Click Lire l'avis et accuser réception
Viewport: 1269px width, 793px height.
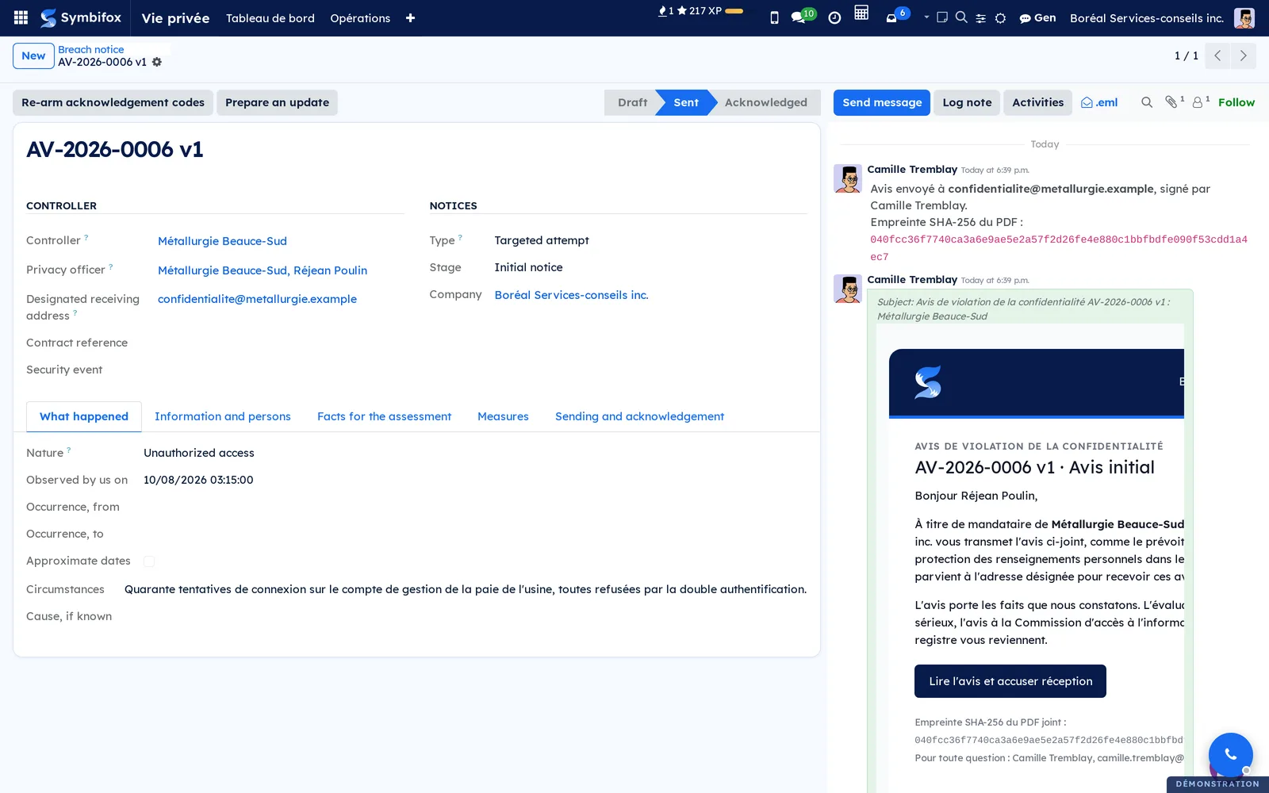point(1010,681)
